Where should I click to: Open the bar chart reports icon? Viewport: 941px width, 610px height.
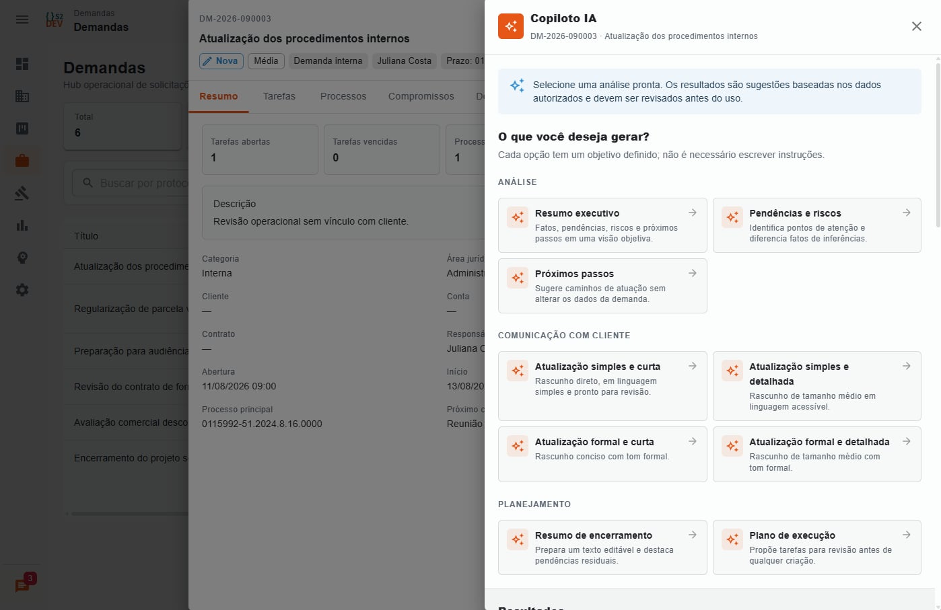coord(22,225)
